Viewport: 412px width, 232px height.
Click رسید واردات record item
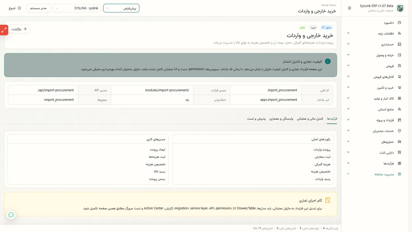coord(323,179)
